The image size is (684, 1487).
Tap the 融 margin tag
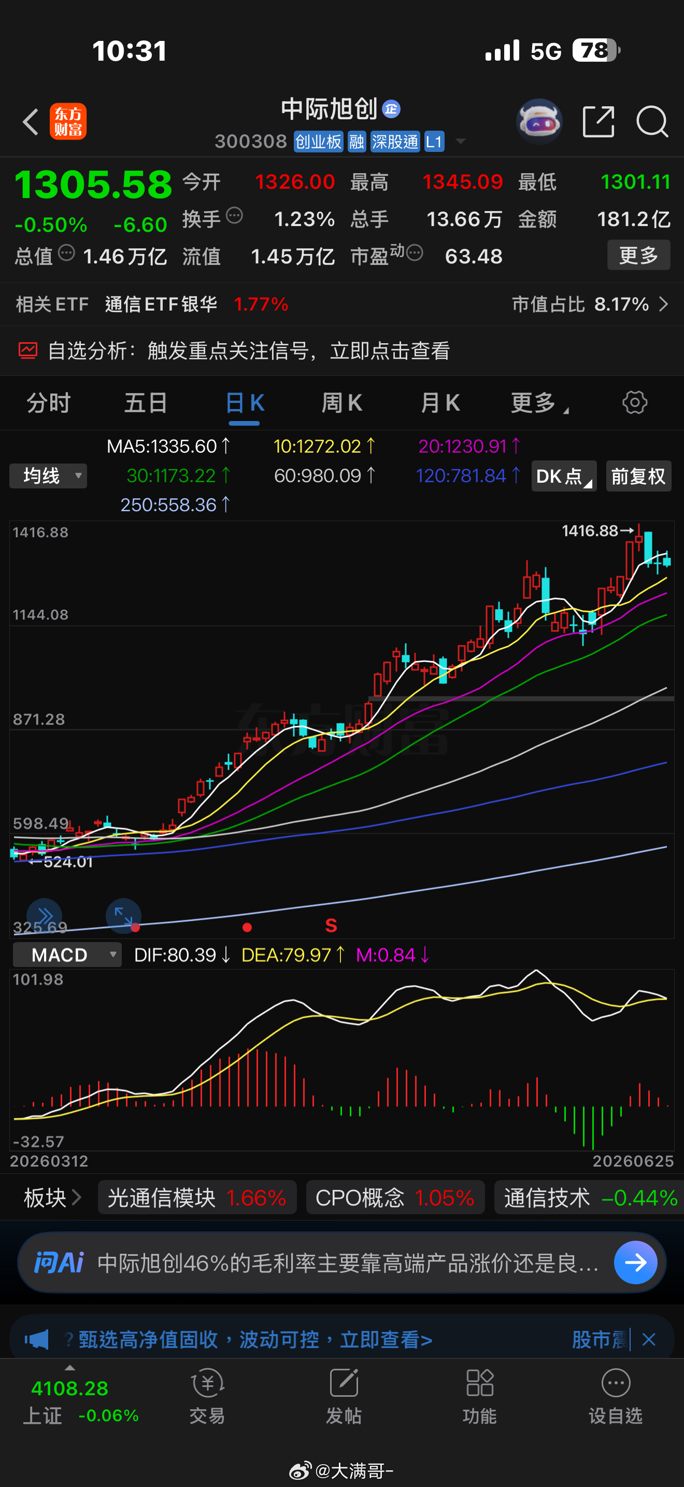[357, 142]
